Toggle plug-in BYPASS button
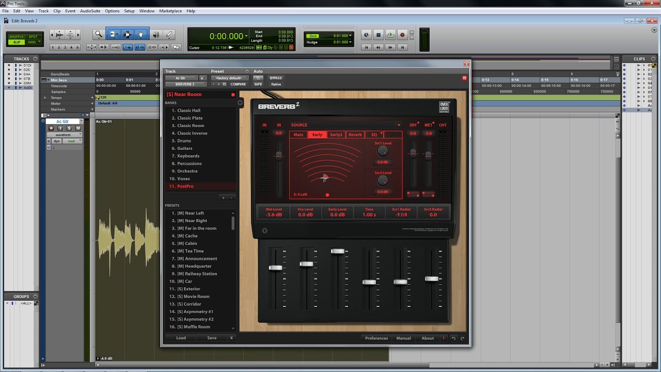 (x=276, y=78)
